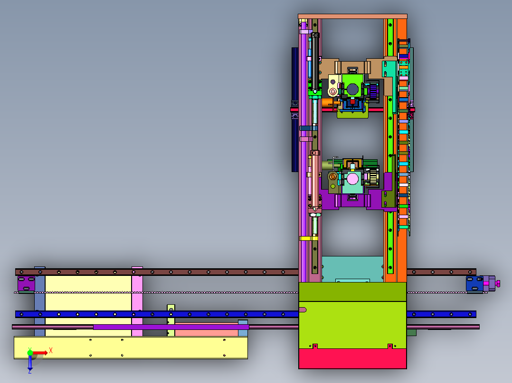Image resolution: width=512 pixels, height=383 pixels.
Task: Select the blue lower guide rail
Action: click(157, 314)
